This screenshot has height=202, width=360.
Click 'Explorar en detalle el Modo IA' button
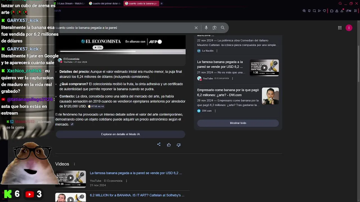tap(120, 134)
